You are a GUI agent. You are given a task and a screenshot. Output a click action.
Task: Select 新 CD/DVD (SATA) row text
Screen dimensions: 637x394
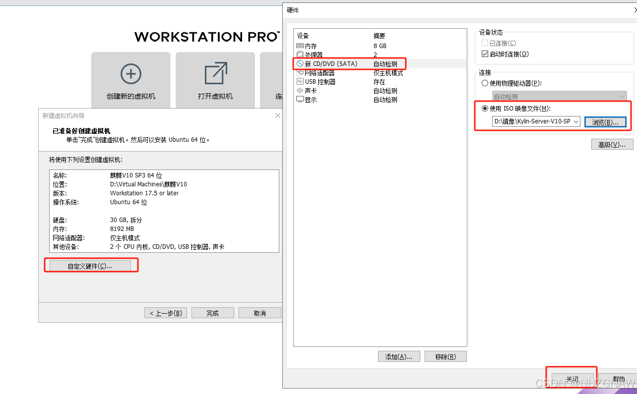click(331, 64)
